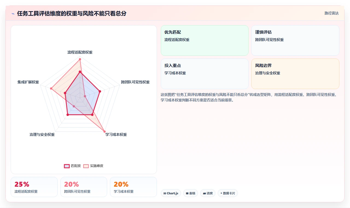This screenshot has height=208, width=350.
Task: Click the 进度 chip
Action: [x=208, y=193]
